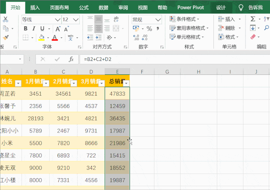Image resolution: width=270 pixels, height=190 pixels.
Task: Click merge and center icon
Action: (x=116, y=28)
